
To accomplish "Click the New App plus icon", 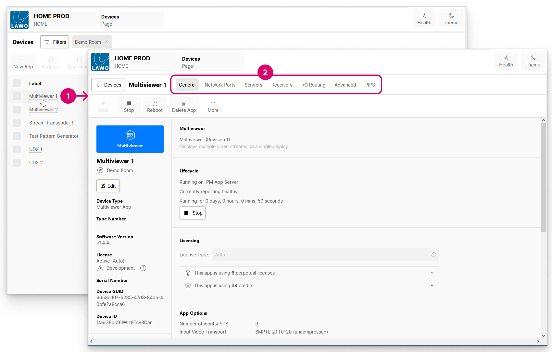I will click(x=23, y=60).
